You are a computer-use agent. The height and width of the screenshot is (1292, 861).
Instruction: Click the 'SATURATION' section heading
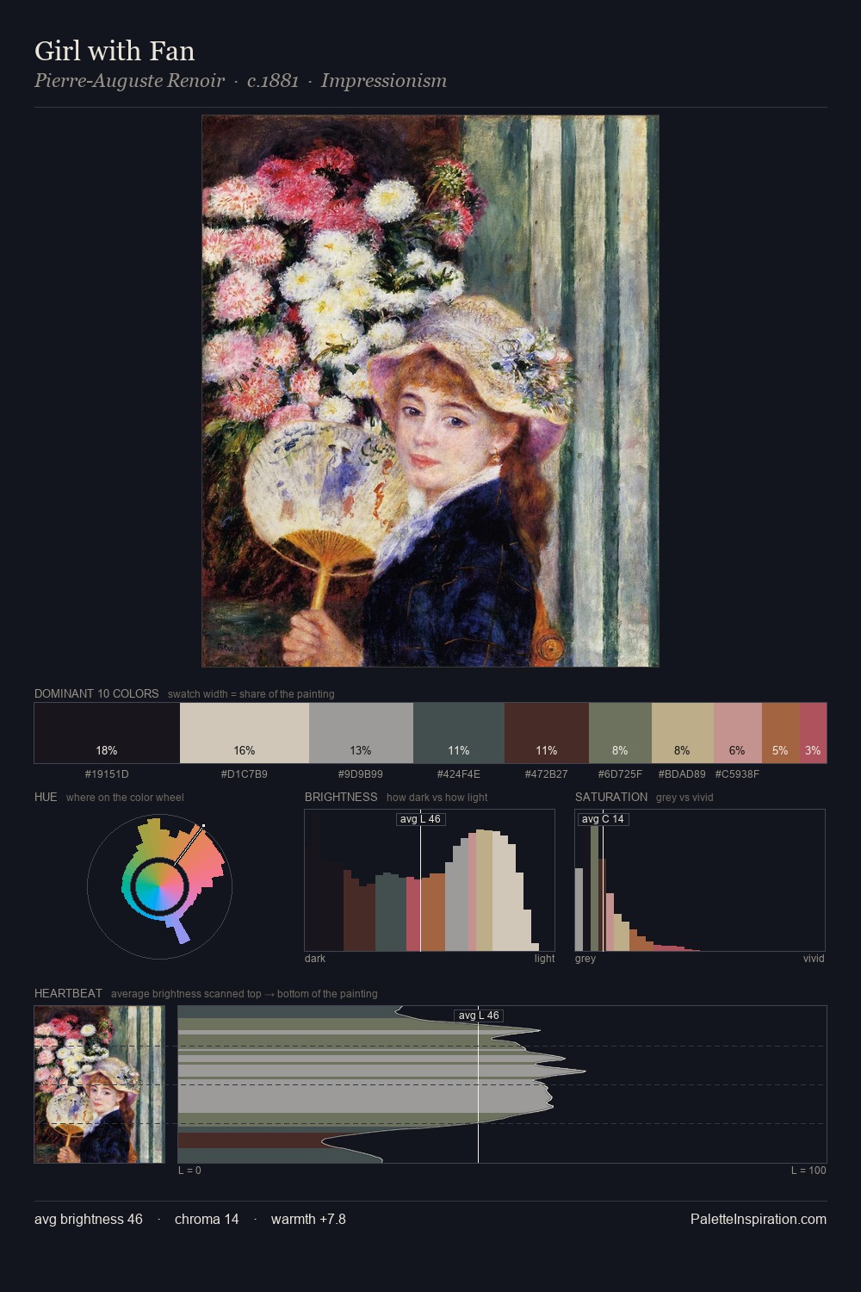coord(611,797)
